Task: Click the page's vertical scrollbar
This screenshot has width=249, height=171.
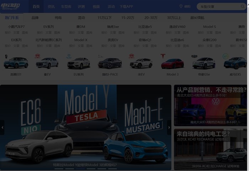Action: [x=248, y=85]
